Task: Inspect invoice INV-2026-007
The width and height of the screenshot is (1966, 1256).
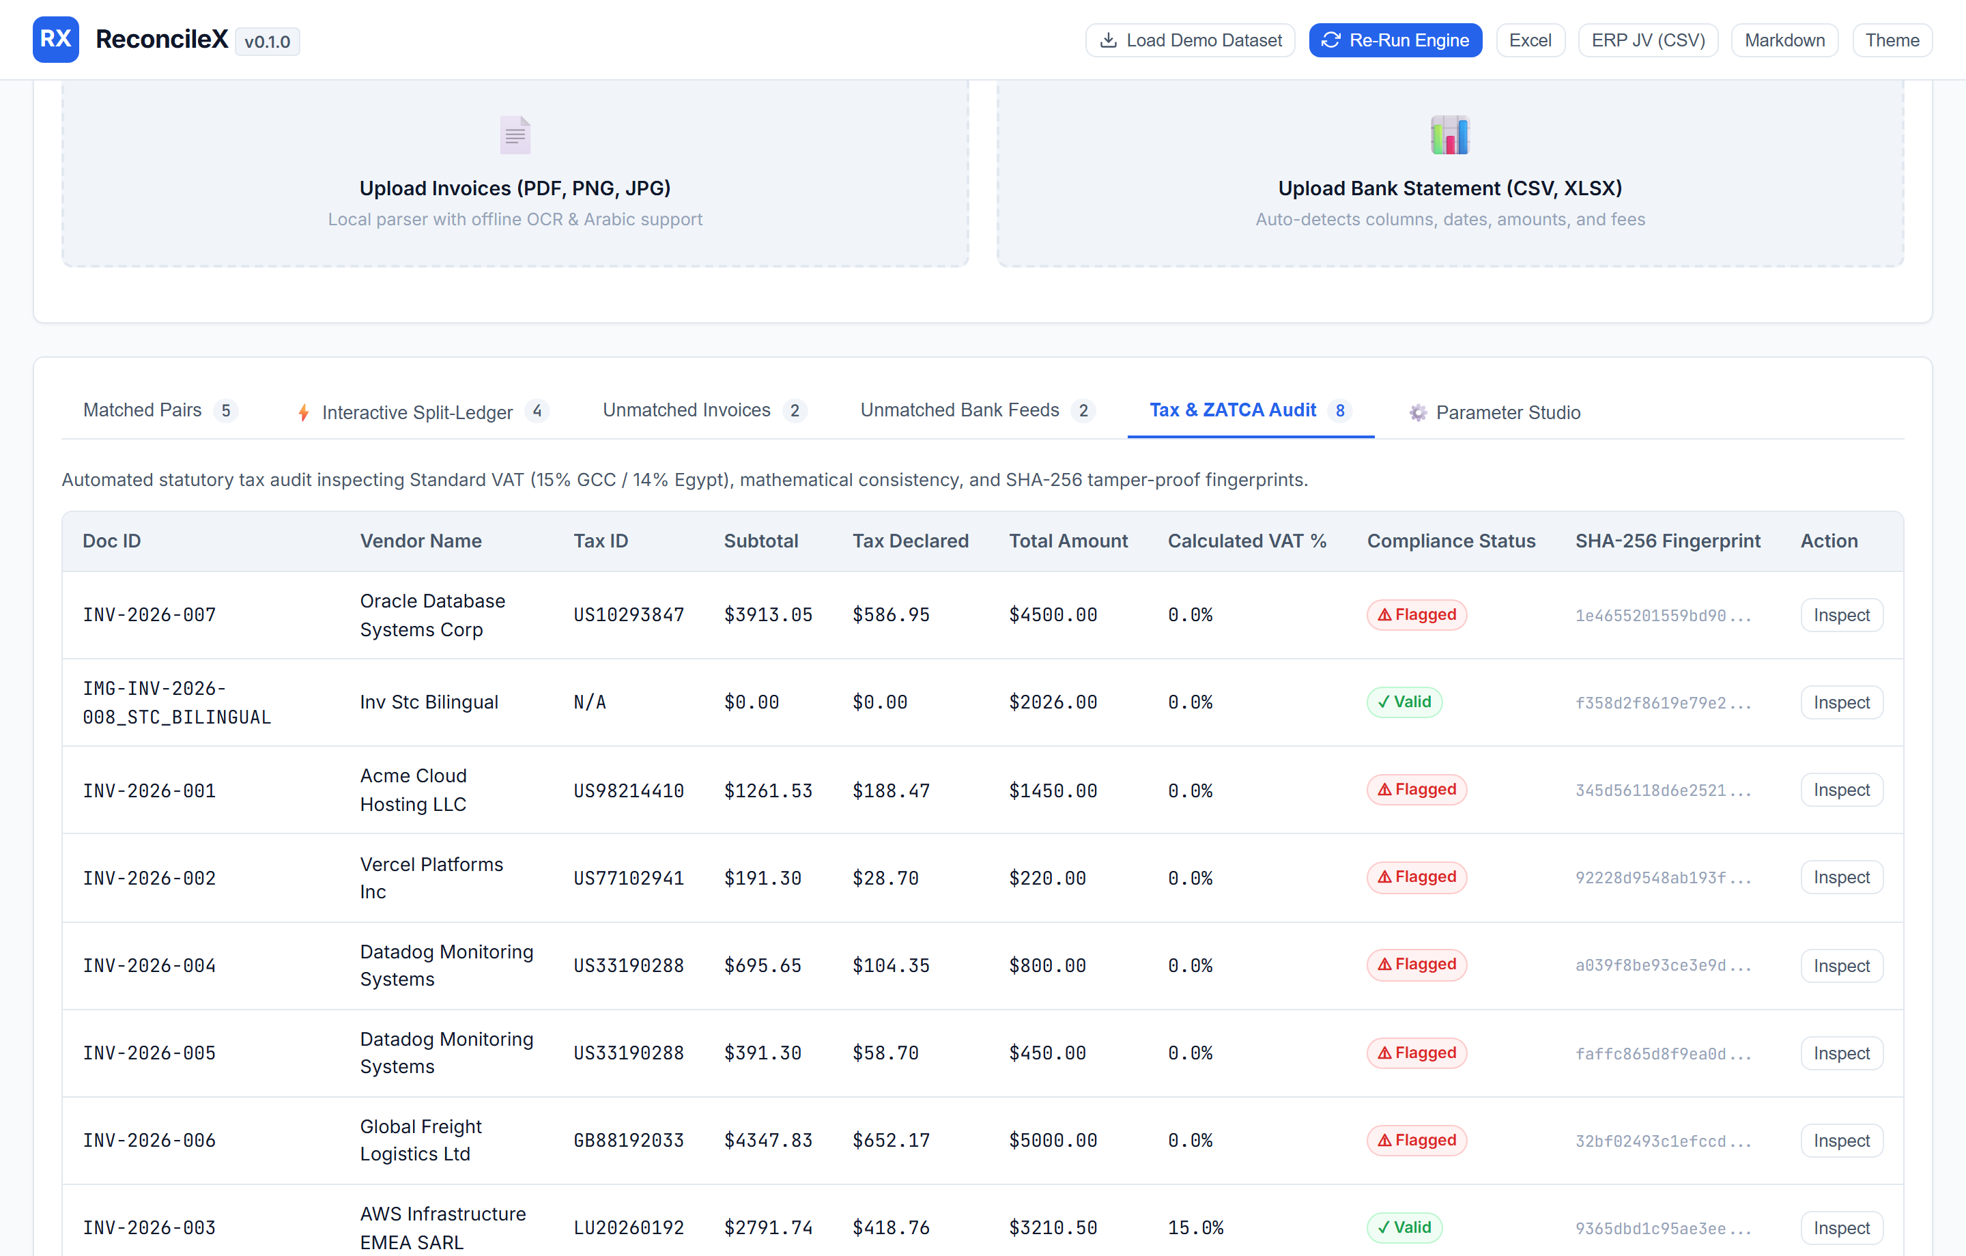Action: point(1841,615)
